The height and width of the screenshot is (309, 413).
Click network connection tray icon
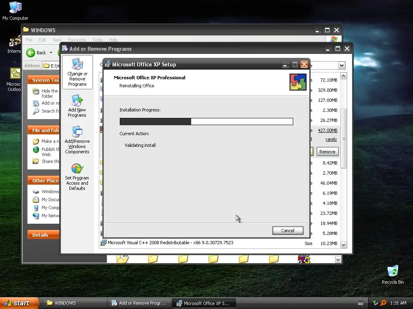375,303
